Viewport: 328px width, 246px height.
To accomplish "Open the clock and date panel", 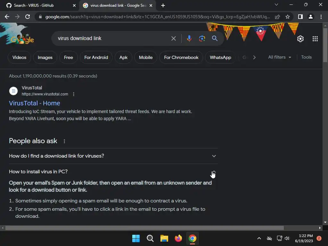I will click(x=304, y=238).
